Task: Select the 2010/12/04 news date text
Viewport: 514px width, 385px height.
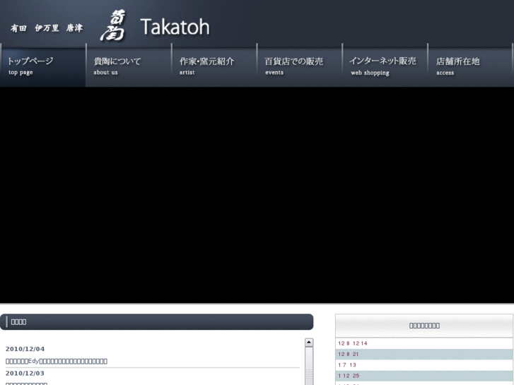Action: click(x=25, y=349)
